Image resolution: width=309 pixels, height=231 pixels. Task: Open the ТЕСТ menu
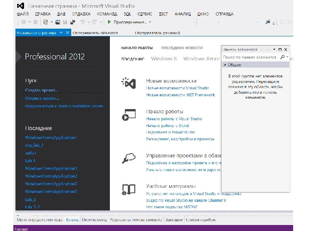pos(164,14)
